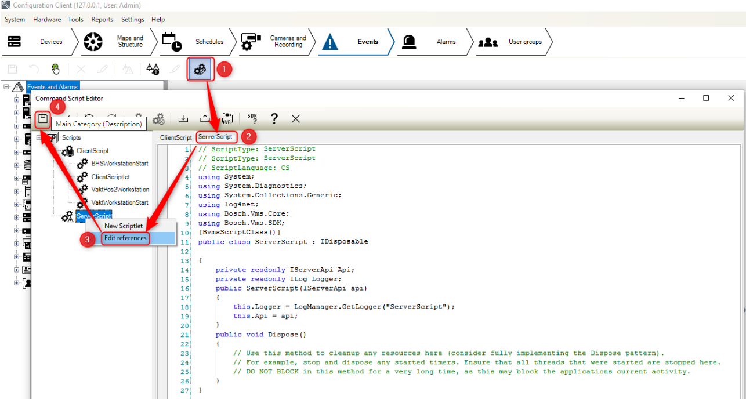Image resolution: width=746 pixels, height=399 pixels.
Task: Open the Hardware menu
Action: click(x=47, y=19)
